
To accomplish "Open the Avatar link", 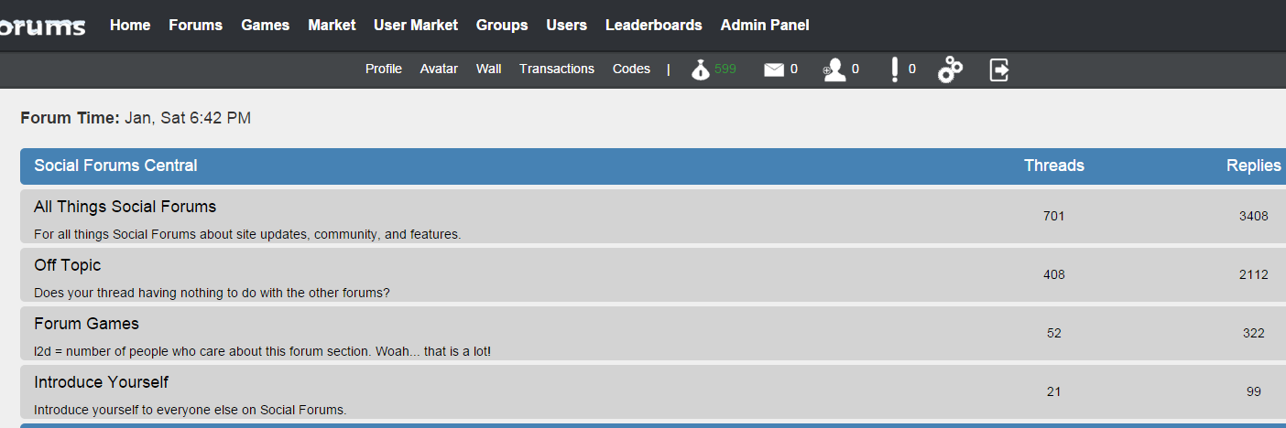I will pyautogui.click(x=439, y=69).
